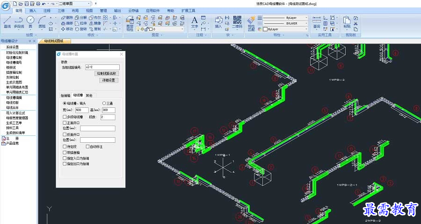
Task: Enable the 多段母线槽 checkbox
Action: pyautogui.click(x=65, y=117)
